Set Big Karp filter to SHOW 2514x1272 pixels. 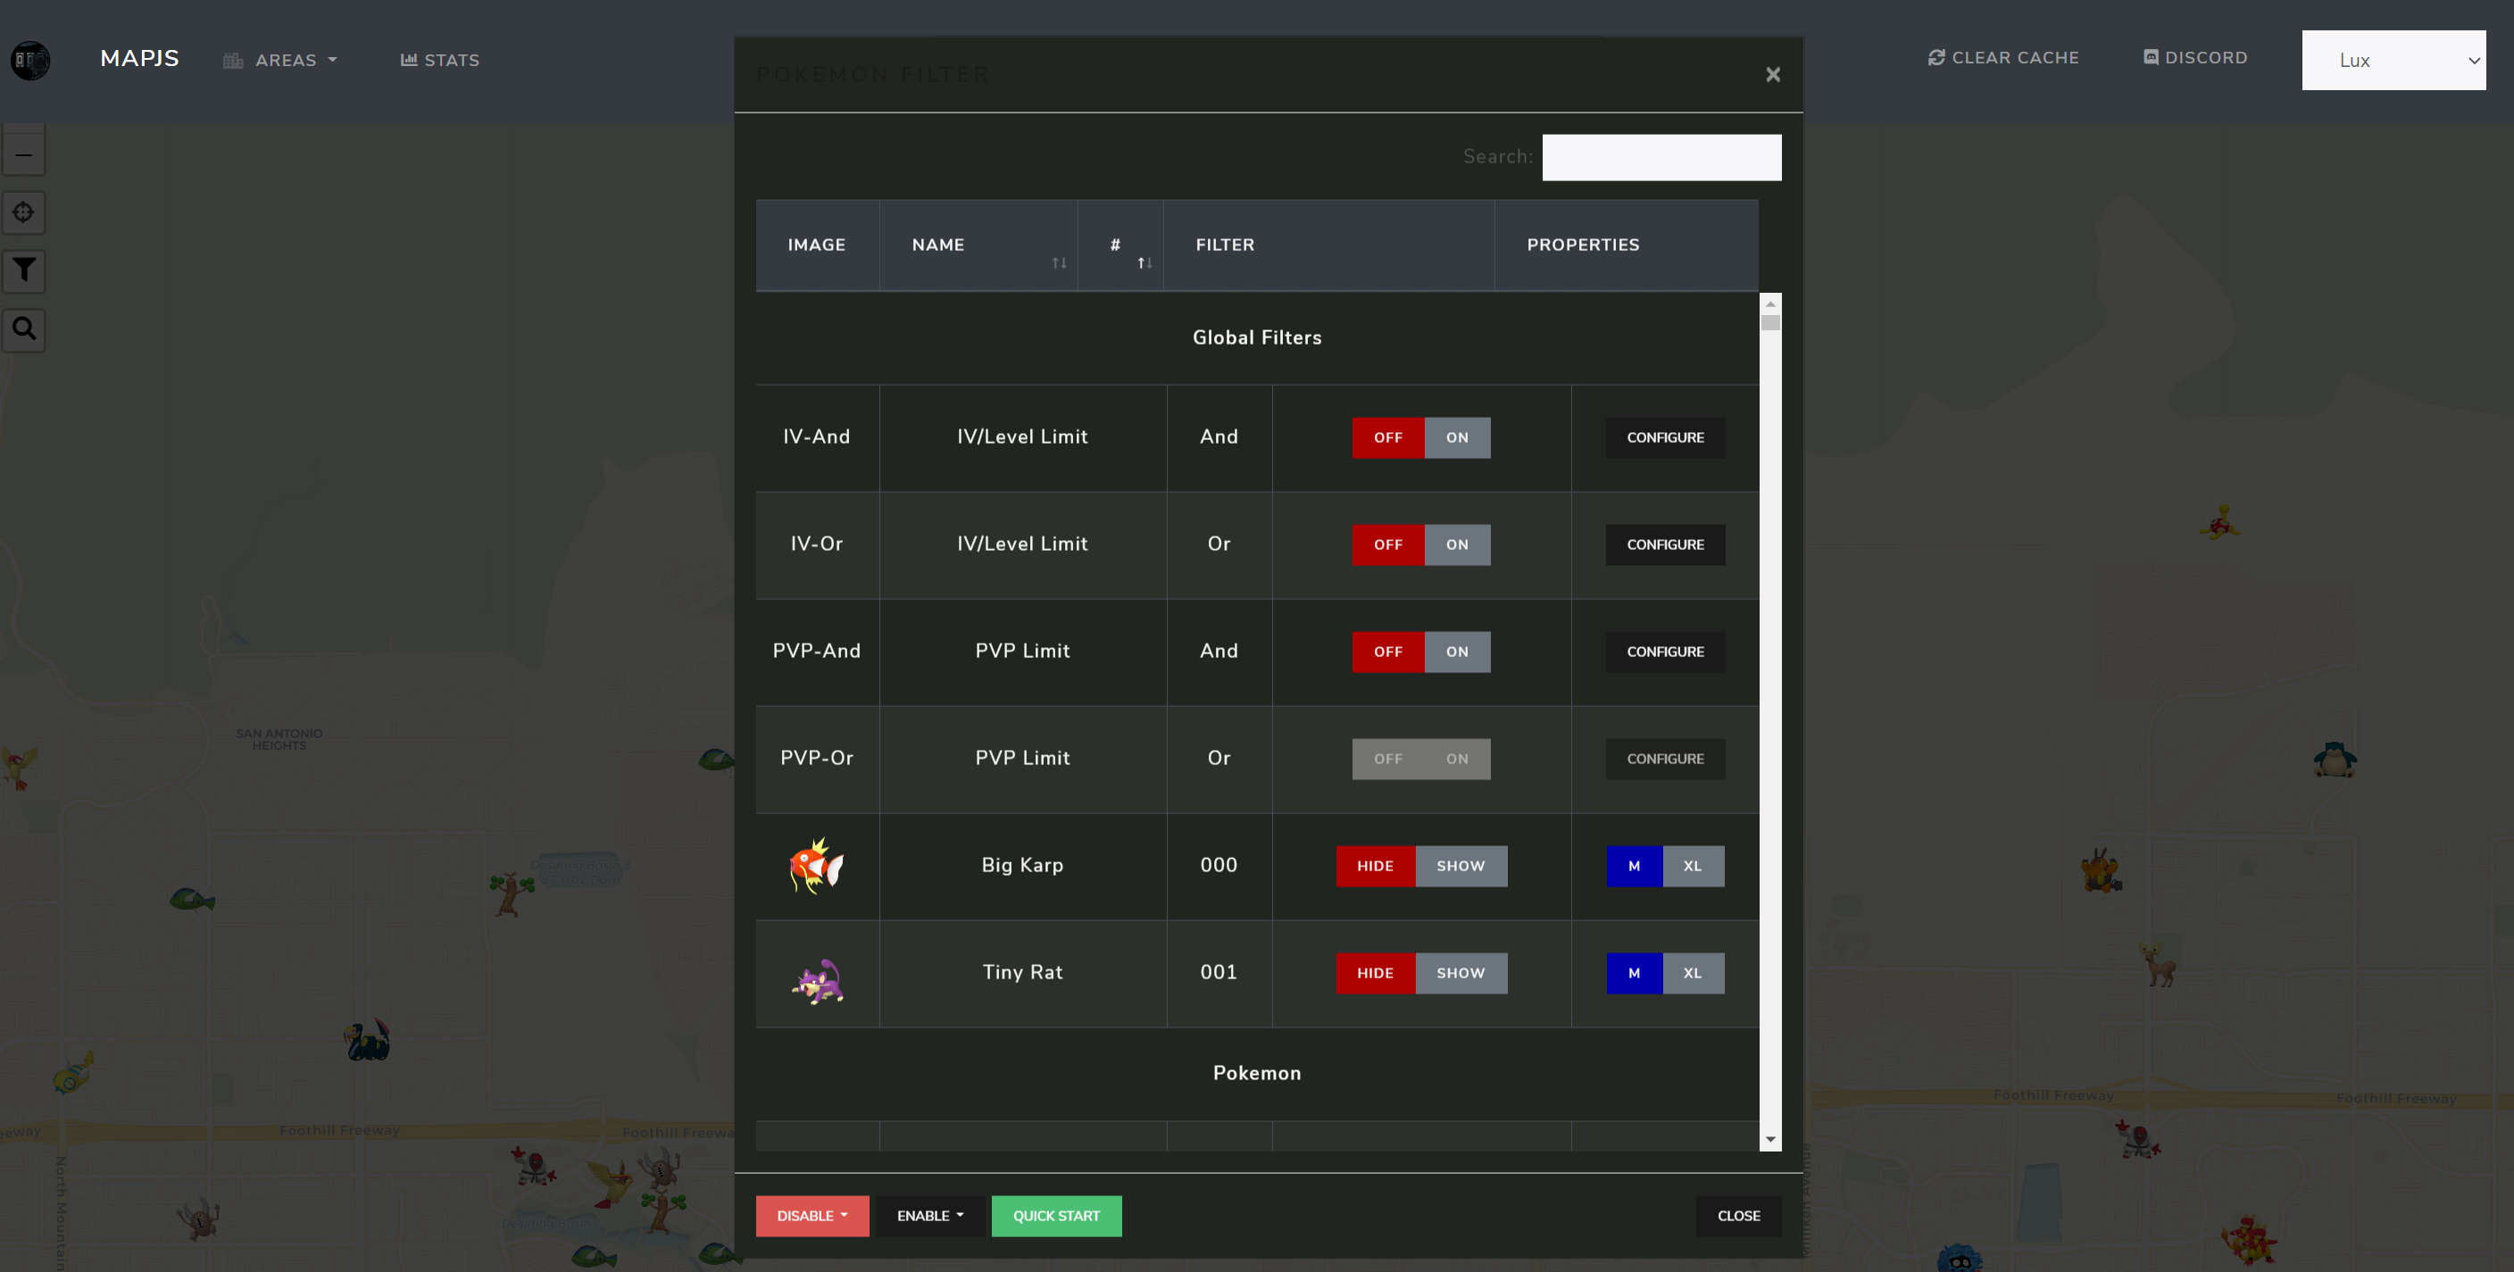1460,865
